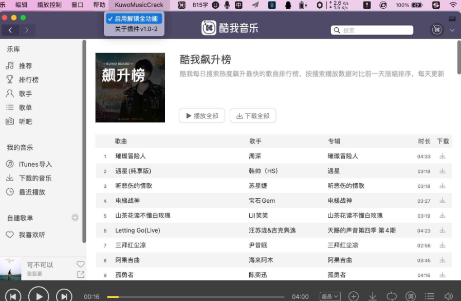Open the 歌单 playlists page
Image resolution: width=461 pixels, height=301 pixels.
coord(25,108)
